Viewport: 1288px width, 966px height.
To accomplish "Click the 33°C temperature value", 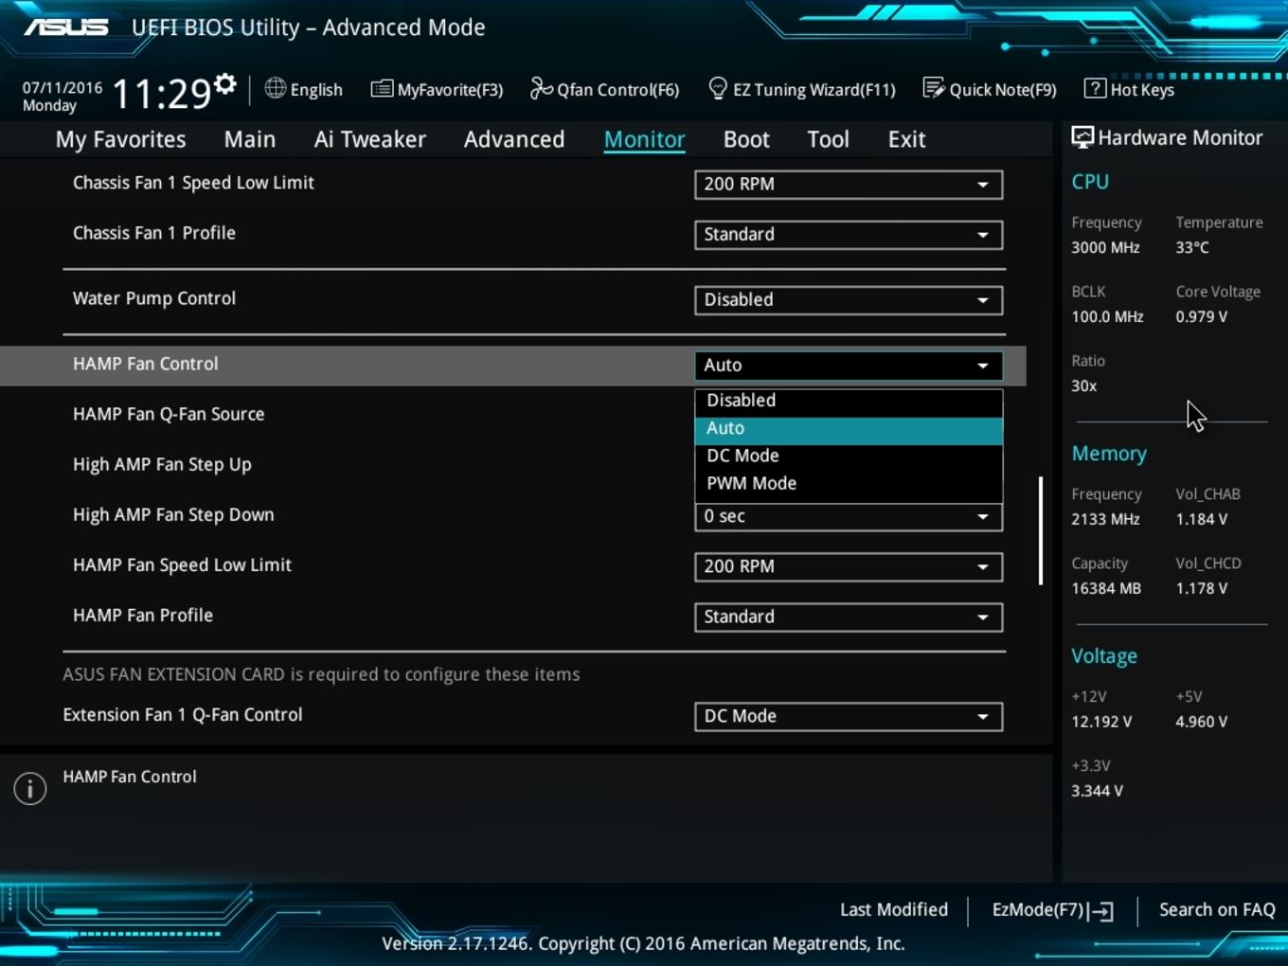I will coord(1192,247).
